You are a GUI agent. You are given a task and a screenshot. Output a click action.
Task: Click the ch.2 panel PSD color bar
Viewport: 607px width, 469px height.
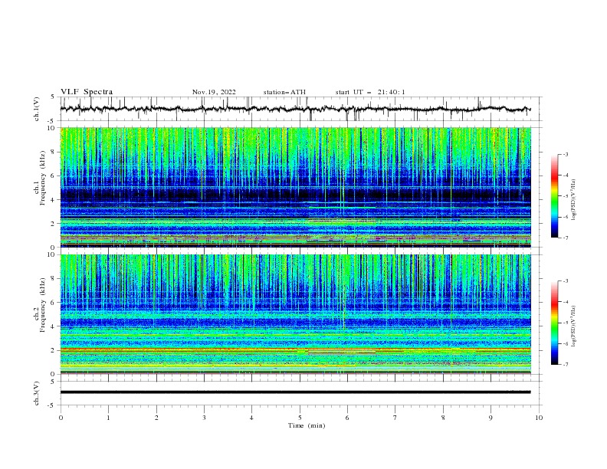pos(555,323)
